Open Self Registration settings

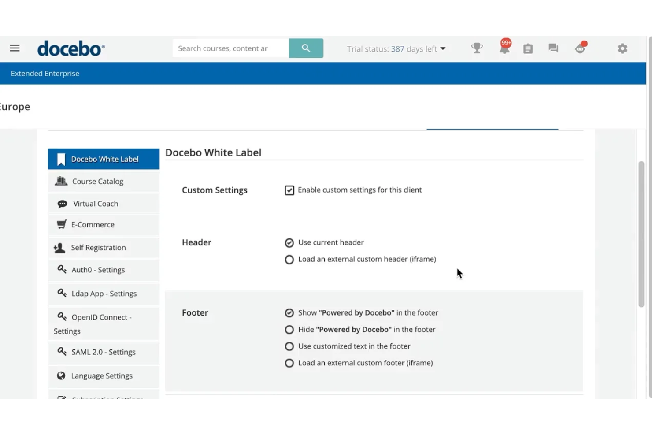(98, 247)
